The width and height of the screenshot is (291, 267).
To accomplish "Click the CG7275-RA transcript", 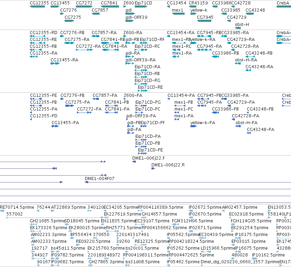I will coord(69,43).
